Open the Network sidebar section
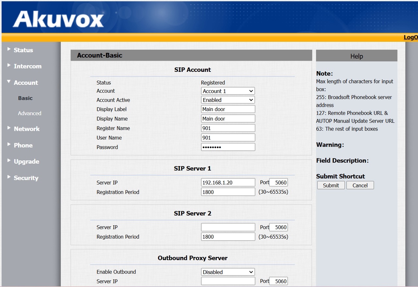The height and width of the screenshot is (287, 418). pos(26,129)
